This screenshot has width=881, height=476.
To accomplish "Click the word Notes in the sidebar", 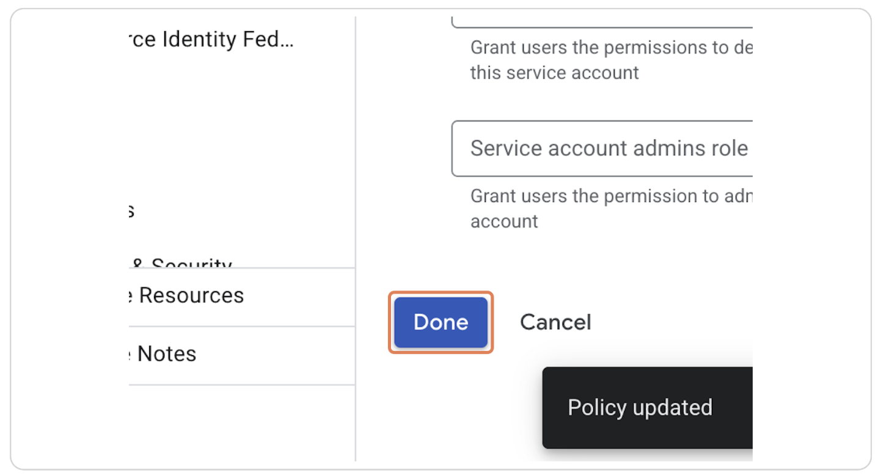I will [x=167, y=354].
